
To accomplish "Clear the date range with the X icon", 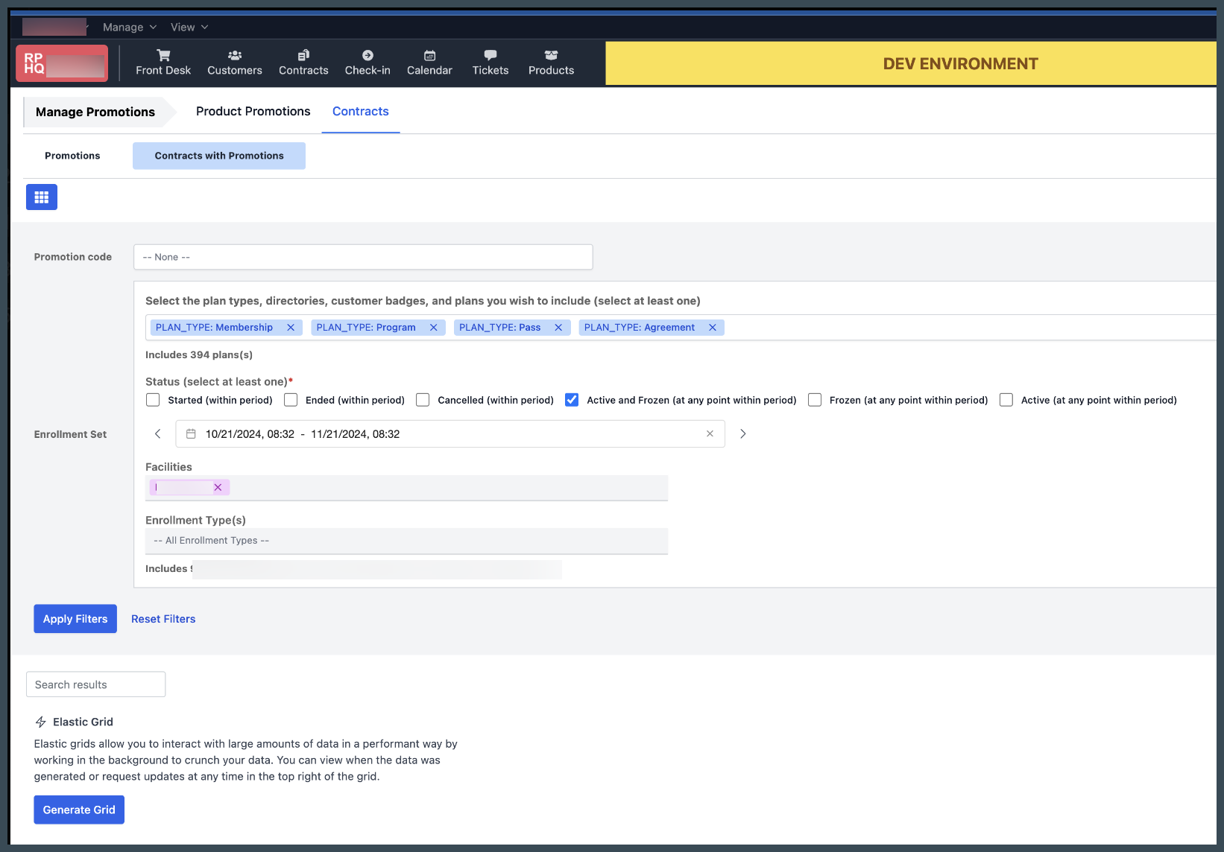I will (x=710, y=433).
